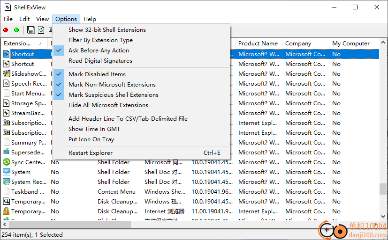Image resolution: width=388 pixels, height=240 pixels.
Task: Close the Options menu via its title
Action: click(x=66, y=19)
